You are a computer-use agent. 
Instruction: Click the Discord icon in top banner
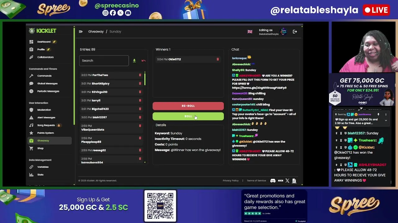(x=128, y=13)
